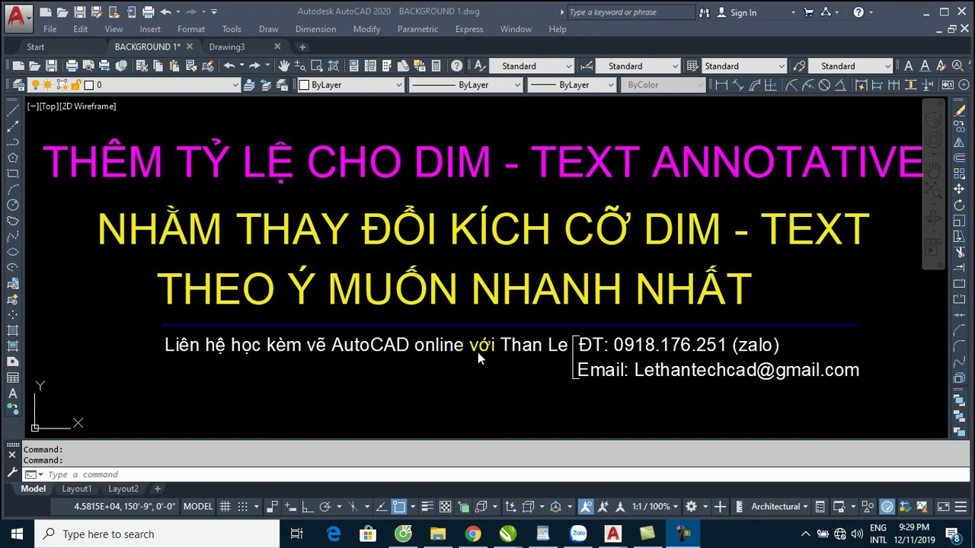Open the Parametric menu

417,29
